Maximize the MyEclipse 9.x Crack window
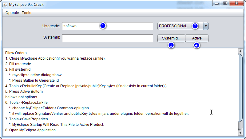Image resolution: width=246 pixels, height=139 pixels. 225,3
